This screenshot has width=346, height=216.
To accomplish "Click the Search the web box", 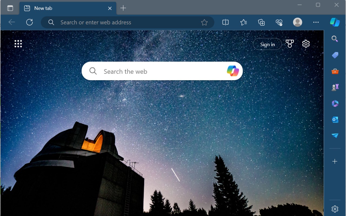I will tap(162, 71).
